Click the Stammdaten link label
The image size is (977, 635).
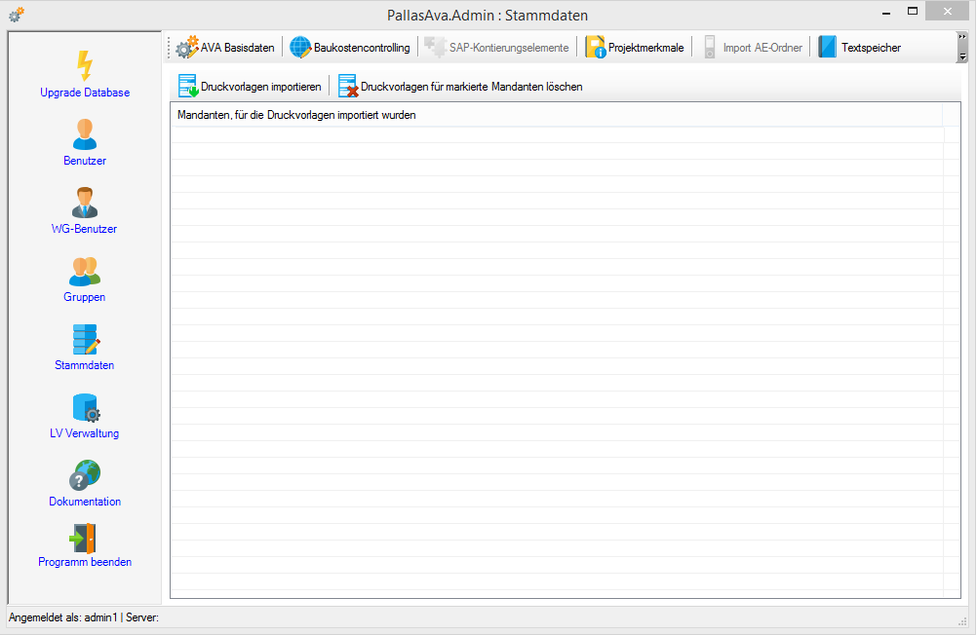(85, 365)
